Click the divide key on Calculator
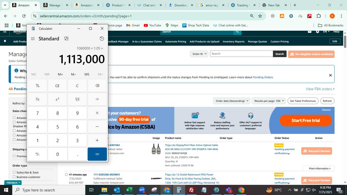The image size is (347, 195). pos(97,99)
